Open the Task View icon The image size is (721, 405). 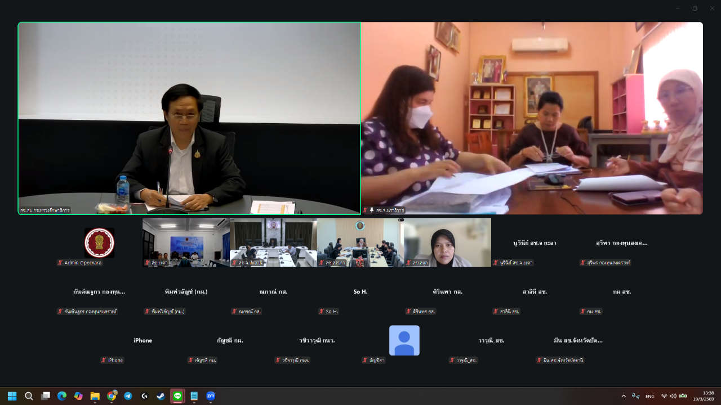[x=46, y=396]
